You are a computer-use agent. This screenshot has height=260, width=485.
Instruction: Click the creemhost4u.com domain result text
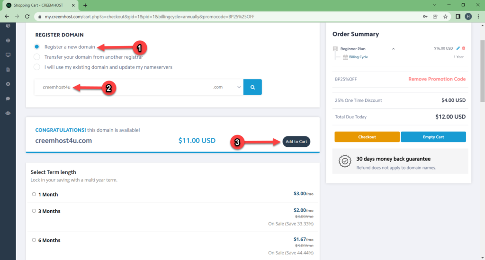(63, 141)
